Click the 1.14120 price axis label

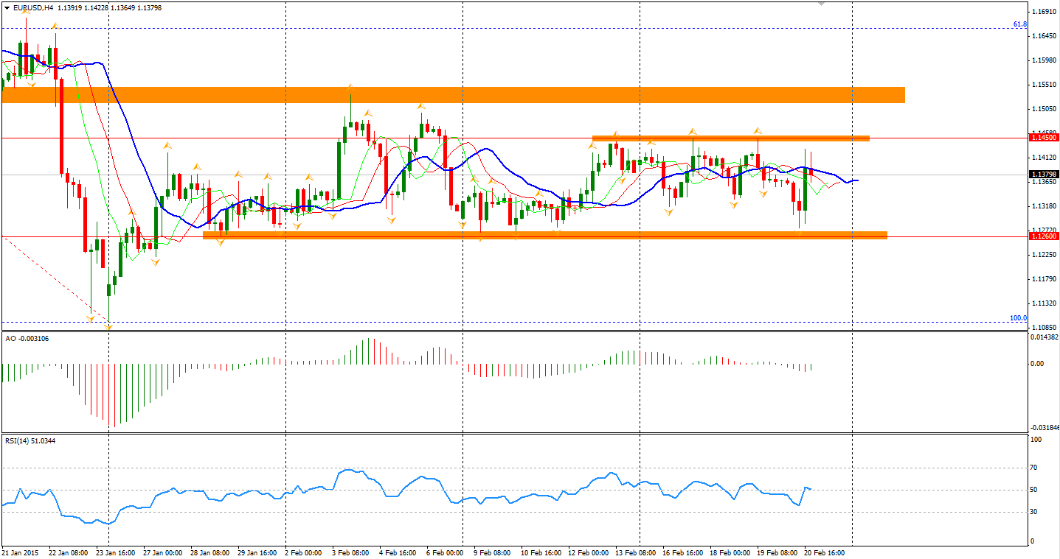tap(1043, 158)
